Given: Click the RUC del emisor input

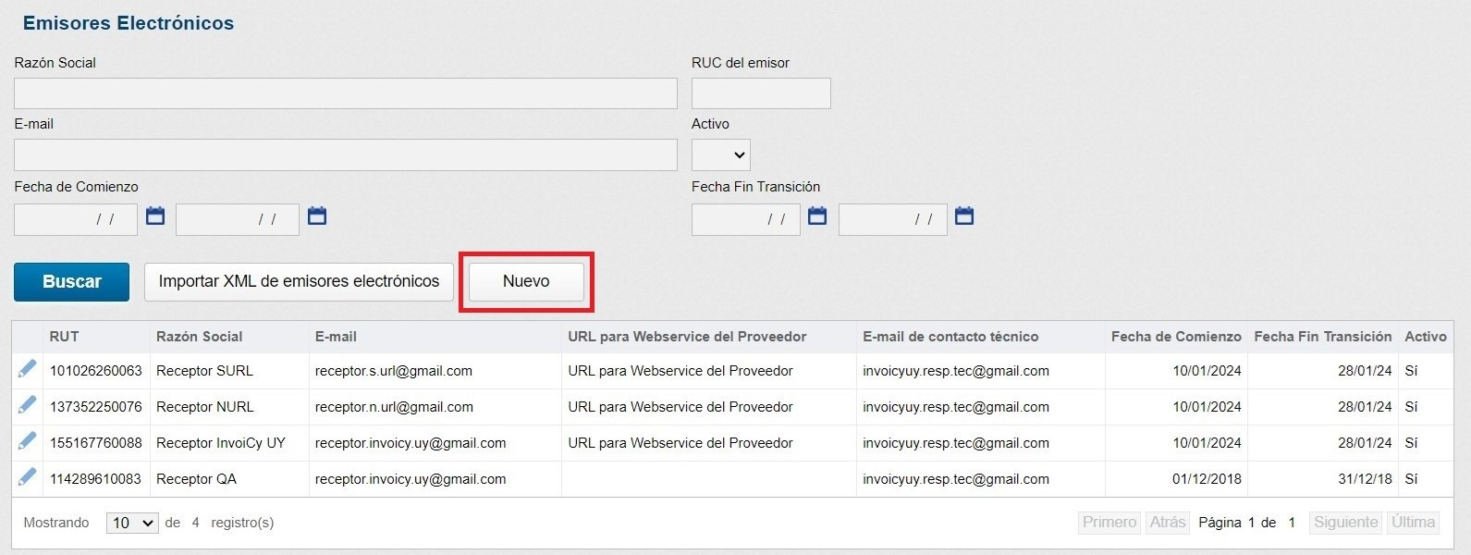Looking at the screenshot, I should point(761,93).
